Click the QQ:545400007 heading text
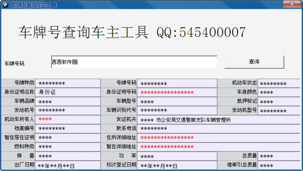Viewport: 303px width, 171px height. point(201,32)
